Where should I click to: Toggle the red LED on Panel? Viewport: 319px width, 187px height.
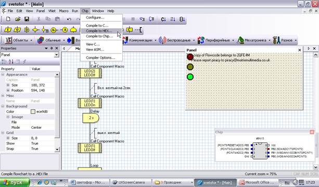[190, 57]
